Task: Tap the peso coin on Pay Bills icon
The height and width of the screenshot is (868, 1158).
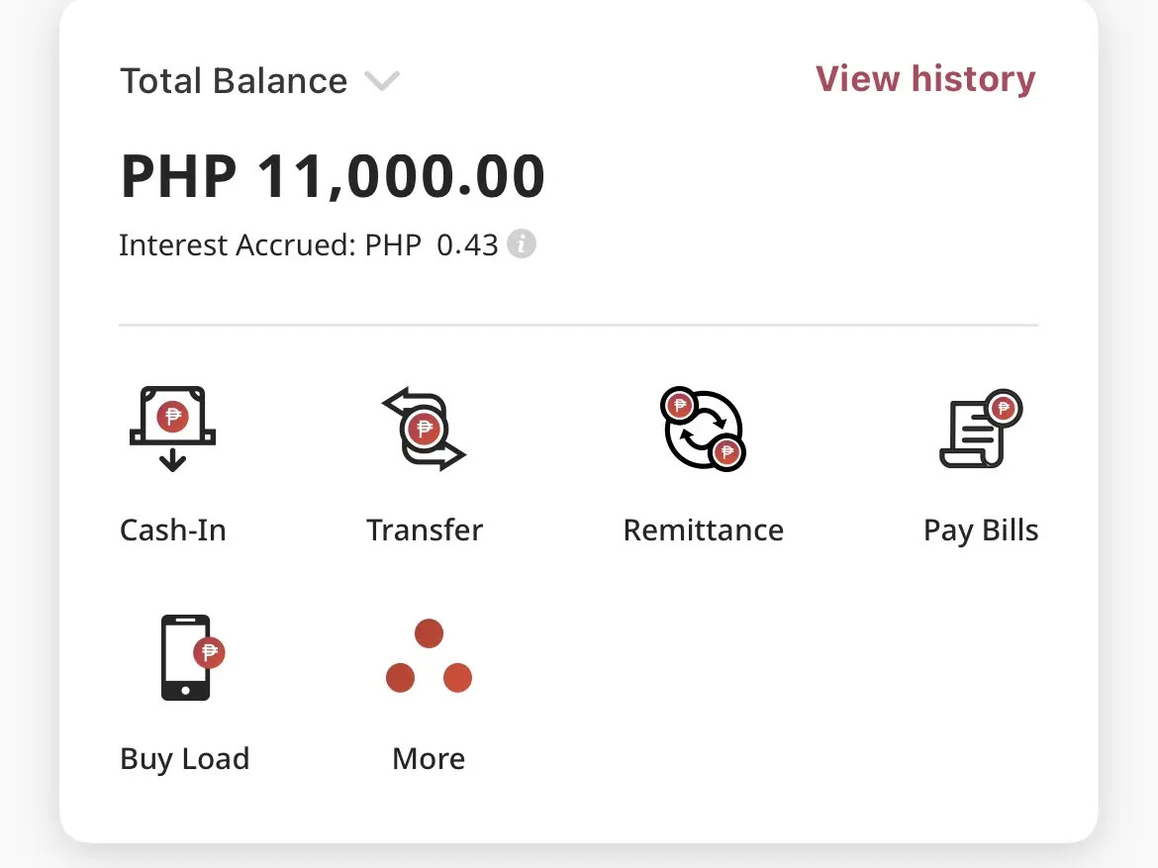Action: point(1003,408)
